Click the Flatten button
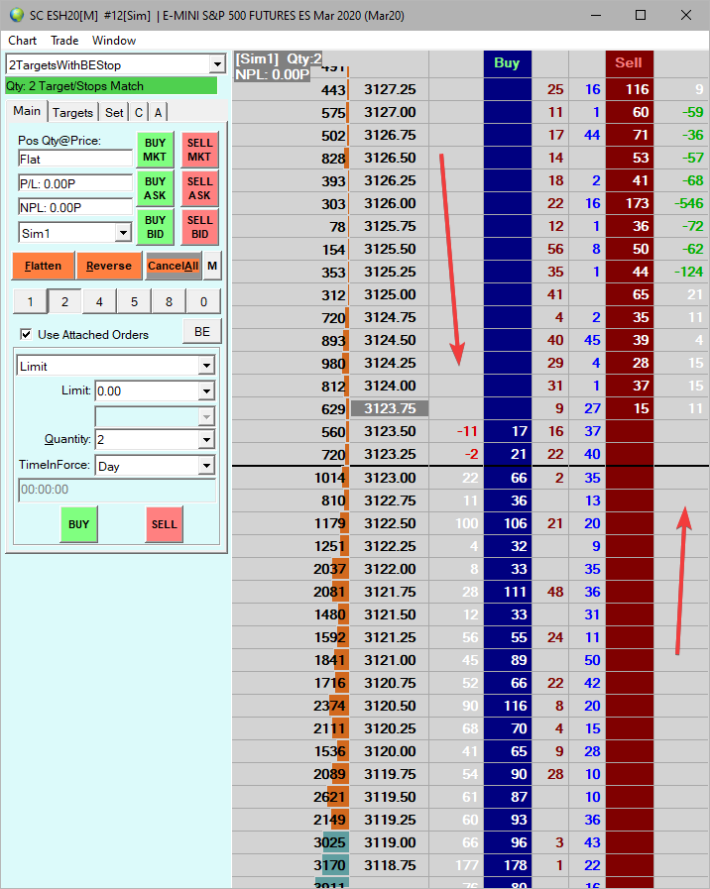Viewport: 710px width, 889px height. coord(43,266)
